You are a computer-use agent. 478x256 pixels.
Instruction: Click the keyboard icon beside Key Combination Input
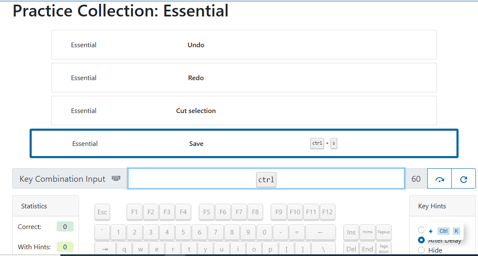tap(116, 178)
